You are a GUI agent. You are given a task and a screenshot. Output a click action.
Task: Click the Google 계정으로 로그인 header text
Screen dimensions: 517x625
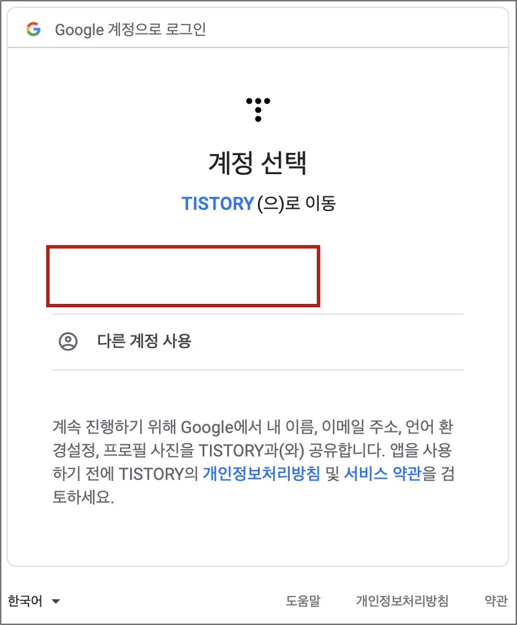[130, 29]
